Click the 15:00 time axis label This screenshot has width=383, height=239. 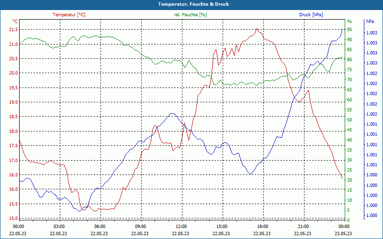point(222,226)
